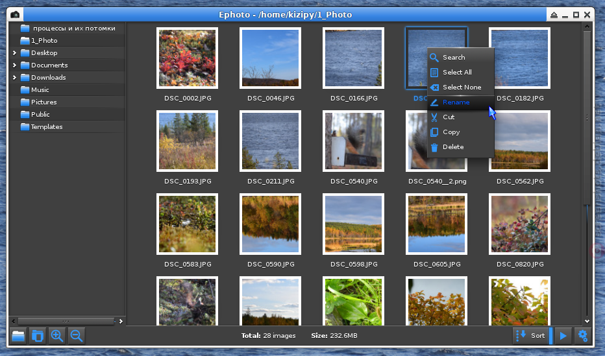Choose Cut from the context menu
Screen dimensions: 605x356
(x=461, y=117)
